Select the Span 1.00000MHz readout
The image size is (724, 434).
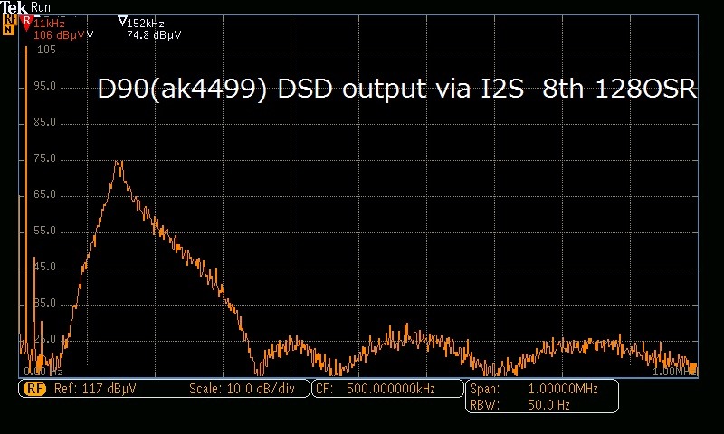(534, 389)
